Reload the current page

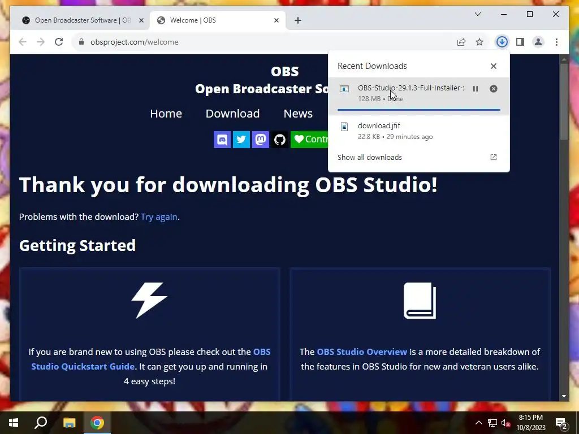point(59,42)
